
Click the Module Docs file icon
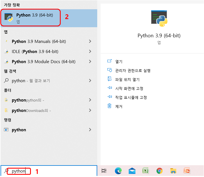click(6, 61)
